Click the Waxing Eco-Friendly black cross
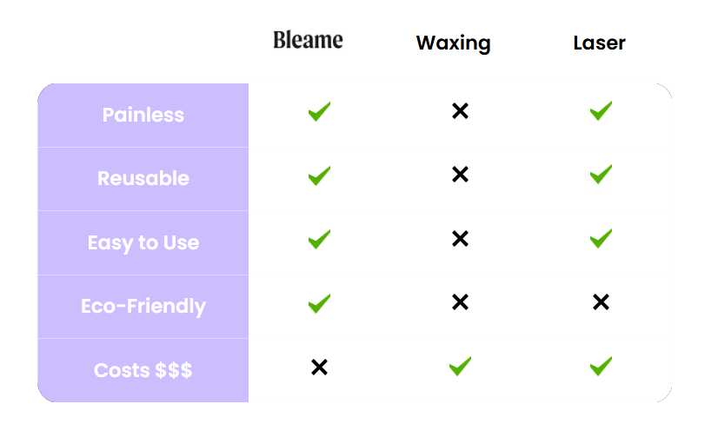 point(460,302)
